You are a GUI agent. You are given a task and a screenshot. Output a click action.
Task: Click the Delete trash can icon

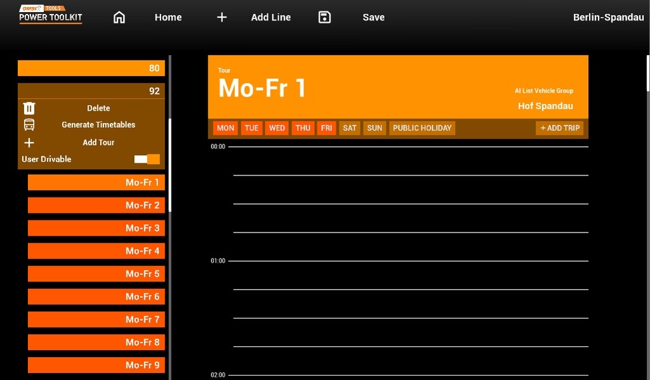point(29,108)
